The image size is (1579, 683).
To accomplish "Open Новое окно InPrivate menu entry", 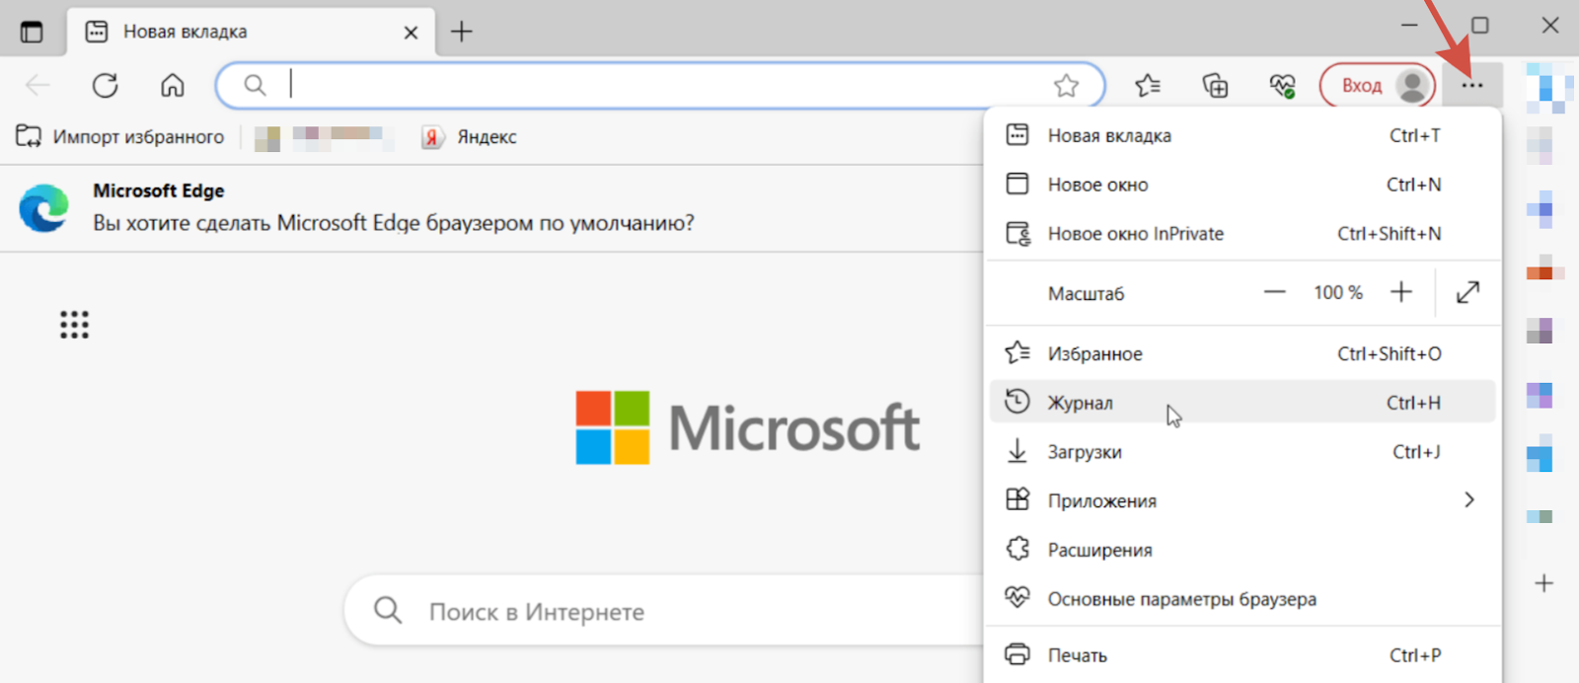I will [x=1135, y=234].
